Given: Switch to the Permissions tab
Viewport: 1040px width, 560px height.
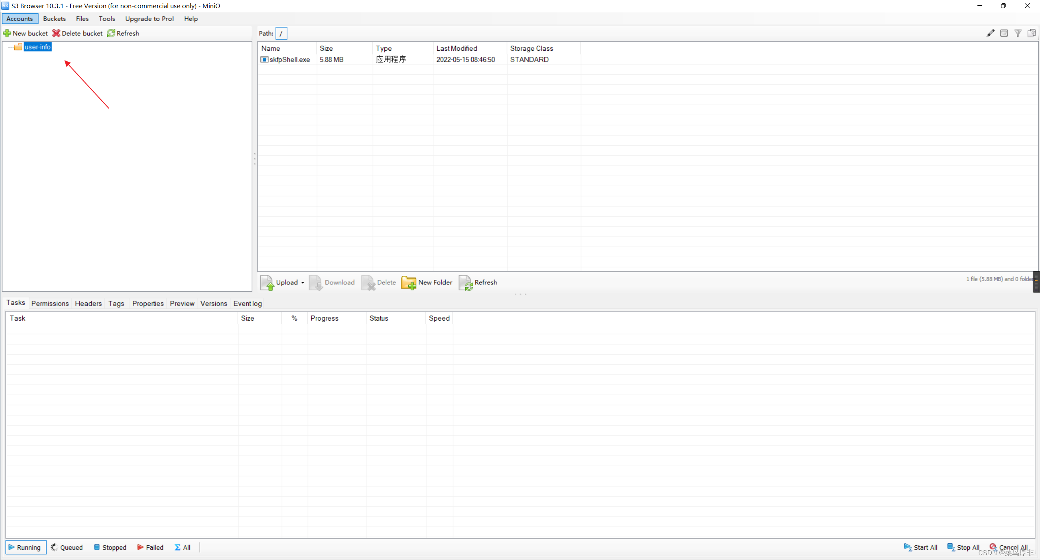Looking at the screenshot, I should pos(50,304).
